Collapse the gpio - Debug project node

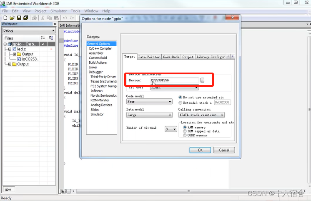(x=5, y=44)
